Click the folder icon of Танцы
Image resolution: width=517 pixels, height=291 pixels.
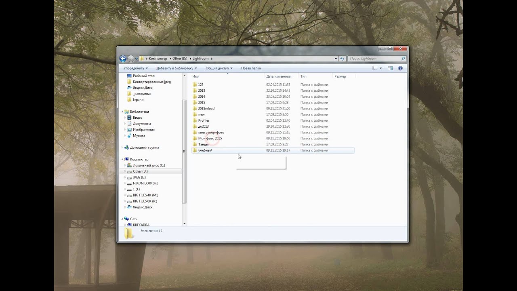pyautogui.click(x=195, y=144)
